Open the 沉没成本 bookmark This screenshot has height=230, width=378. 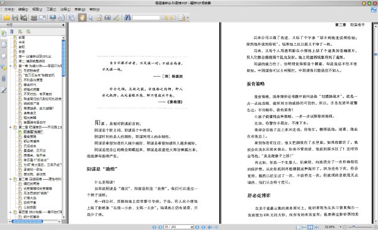30,146
